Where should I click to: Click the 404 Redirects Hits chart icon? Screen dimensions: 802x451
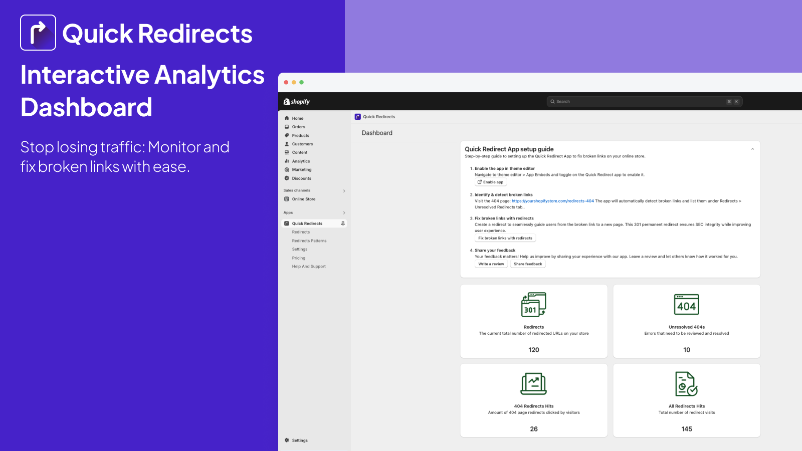pos(534,384)
